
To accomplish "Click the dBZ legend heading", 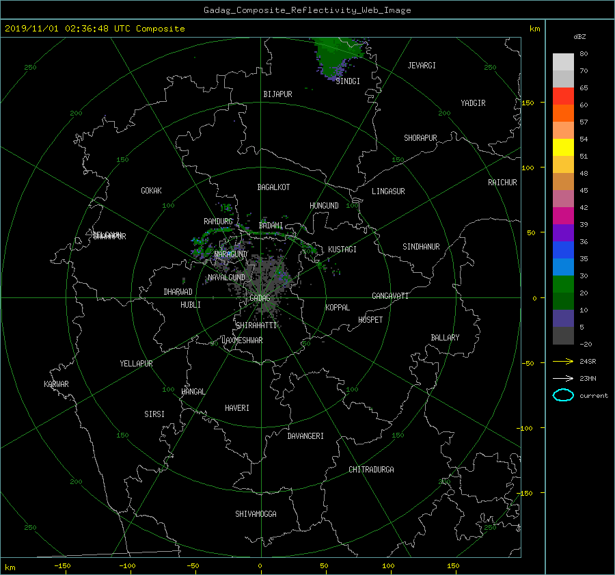I will coord(579,37).
